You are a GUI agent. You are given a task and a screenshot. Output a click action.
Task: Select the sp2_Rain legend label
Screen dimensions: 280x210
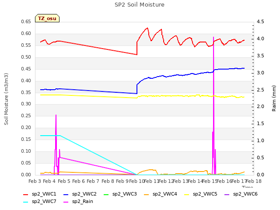point(83,202)
